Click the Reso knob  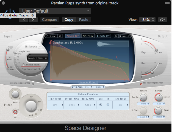click(x=15, y=94)
